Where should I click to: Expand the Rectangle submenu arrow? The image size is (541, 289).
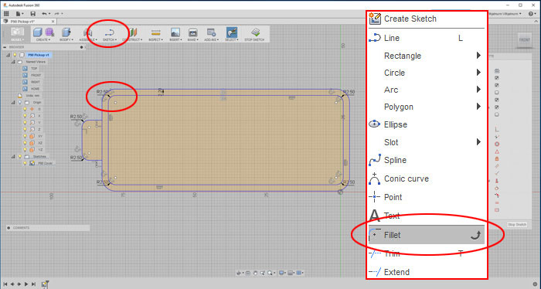[478, 55]
